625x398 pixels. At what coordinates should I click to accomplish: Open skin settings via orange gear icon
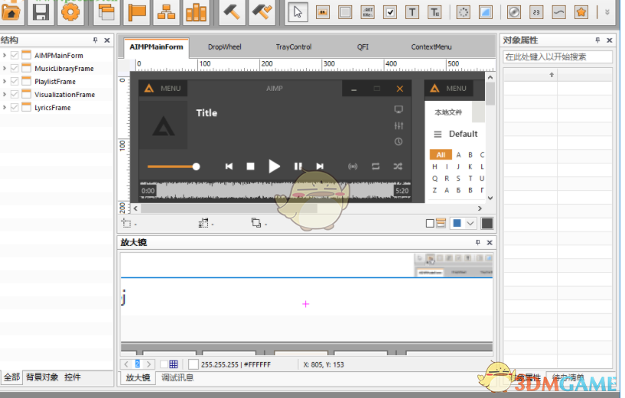point(70,11)
